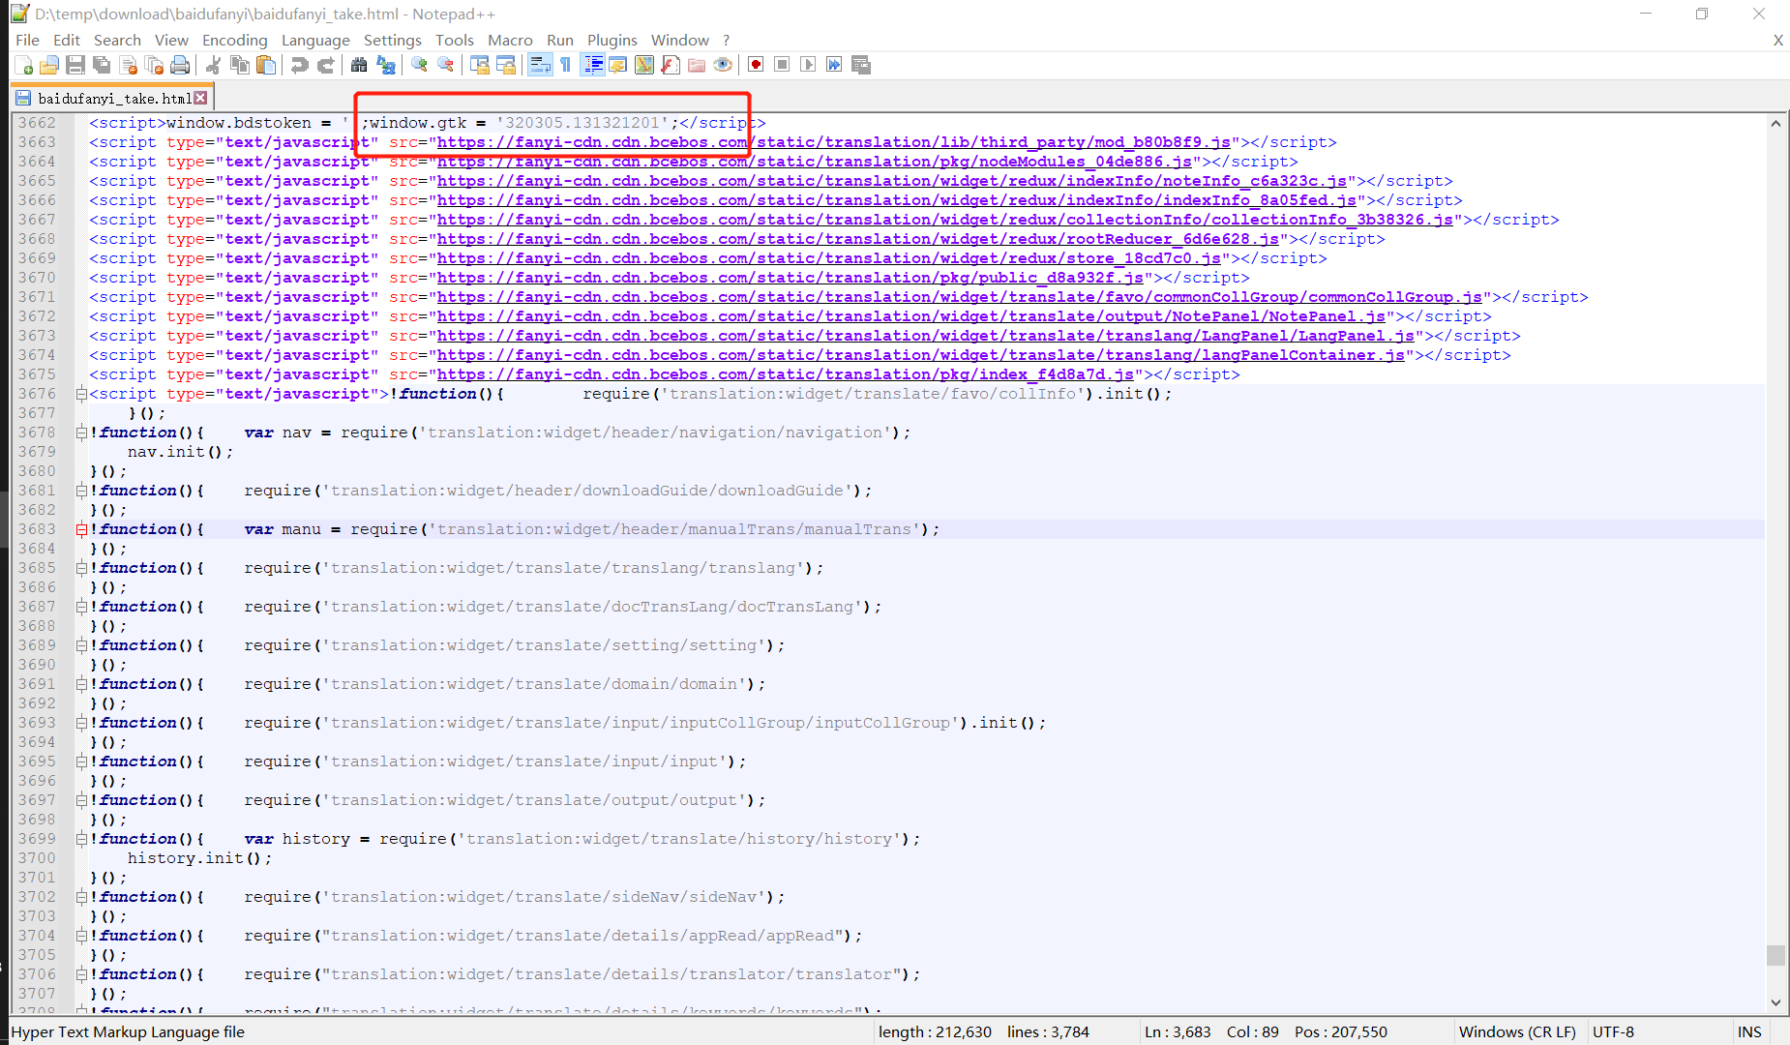Viewport: 1790px width, 1045px height.
Task: Open the Function List icon
Action: pyautogui.click(x=670, y=65)
